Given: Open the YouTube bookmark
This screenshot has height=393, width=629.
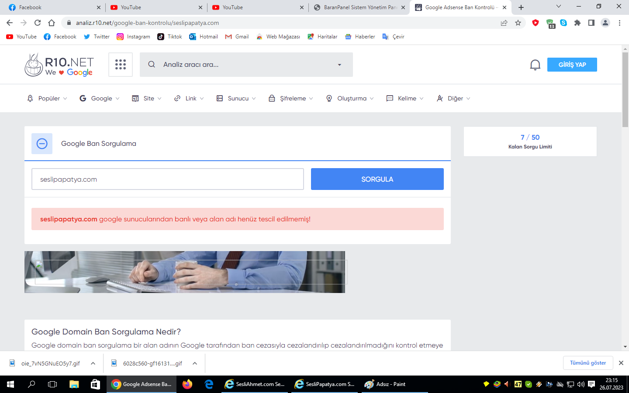Looking at the screenshot, I should click(21, 37).
